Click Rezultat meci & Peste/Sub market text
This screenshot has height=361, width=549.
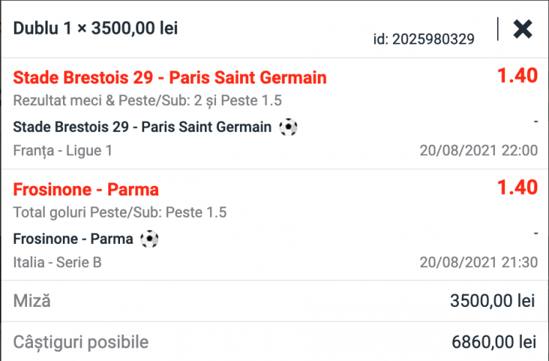pos(147,101)
